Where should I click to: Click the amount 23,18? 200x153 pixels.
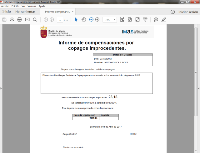[x=113, y=97]
